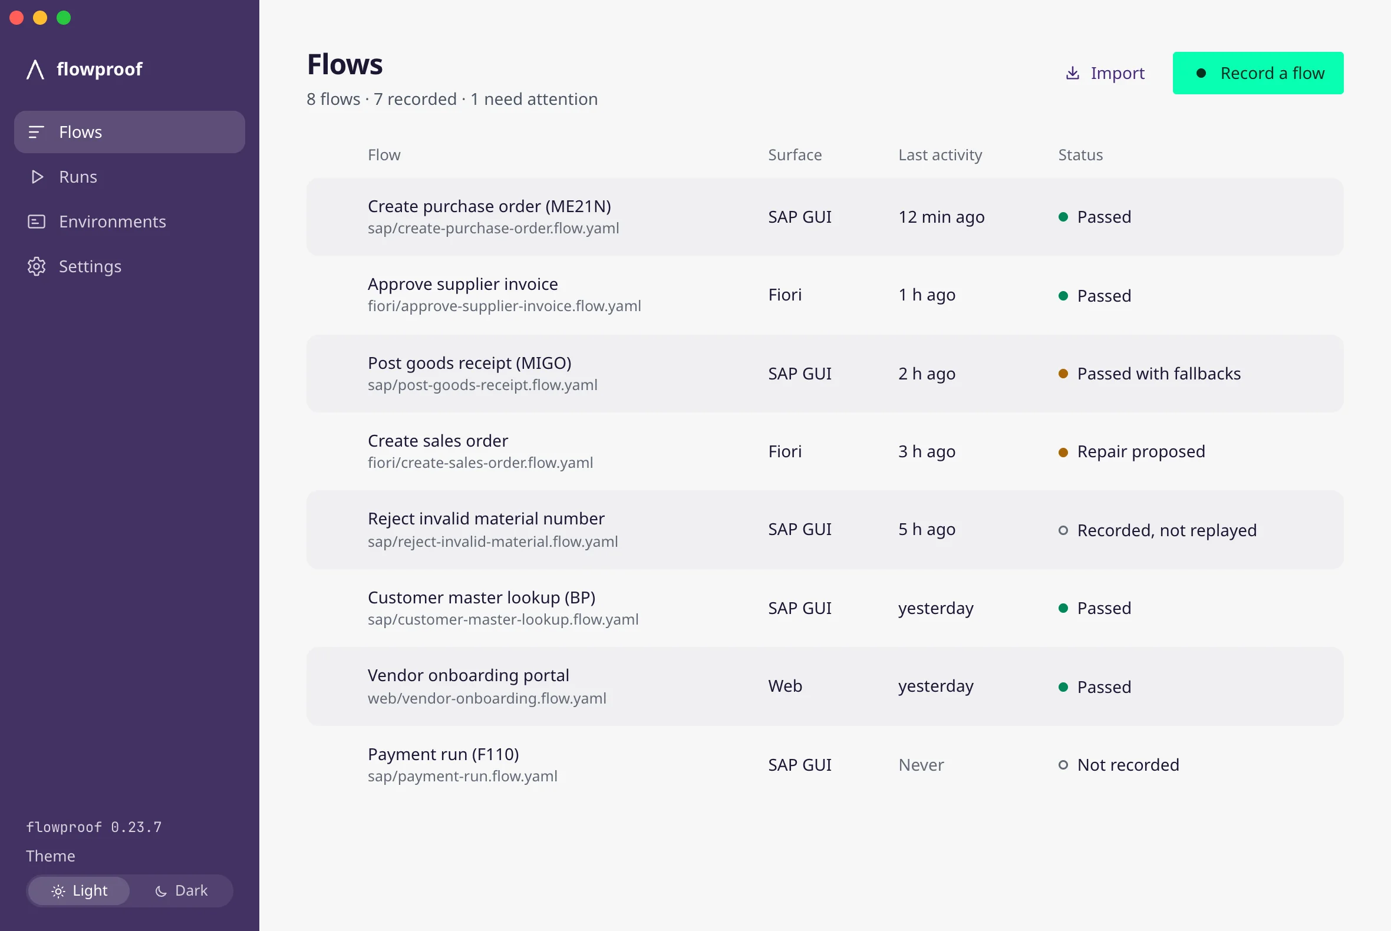Click the Environments panel icon
This screenshot has height=931, width=1391.
(x=36, y=222)
